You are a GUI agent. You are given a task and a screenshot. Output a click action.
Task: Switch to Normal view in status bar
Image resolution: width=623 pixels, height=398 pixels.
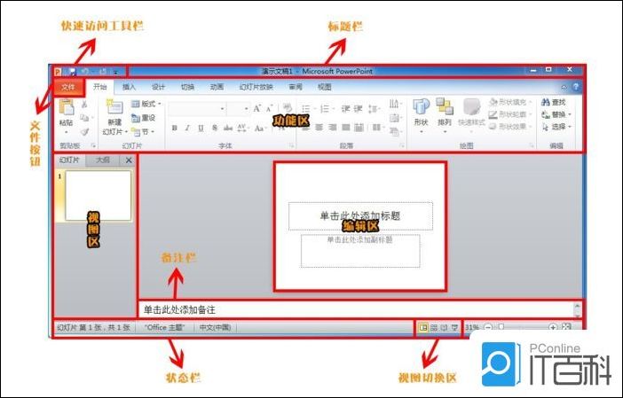(x=423, y=328)
